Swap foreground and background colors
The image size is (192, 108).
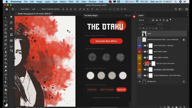pos(7,101)
